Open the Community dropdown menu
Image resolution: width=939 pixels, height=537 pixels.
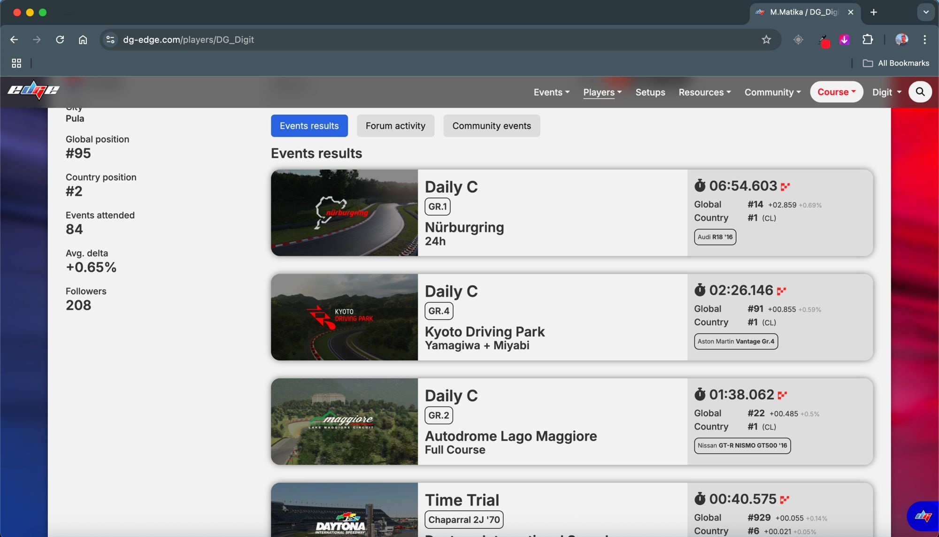tap(773, 92)
